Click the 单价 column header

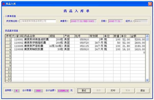125,36
